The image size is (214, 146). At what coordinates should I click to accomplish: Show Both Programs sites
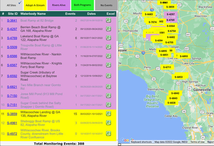pos(82,5)
